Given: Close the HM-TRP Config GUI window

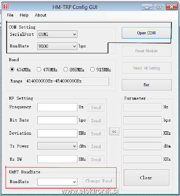Looking at the screenshot, I should click(x=172, y=7).
